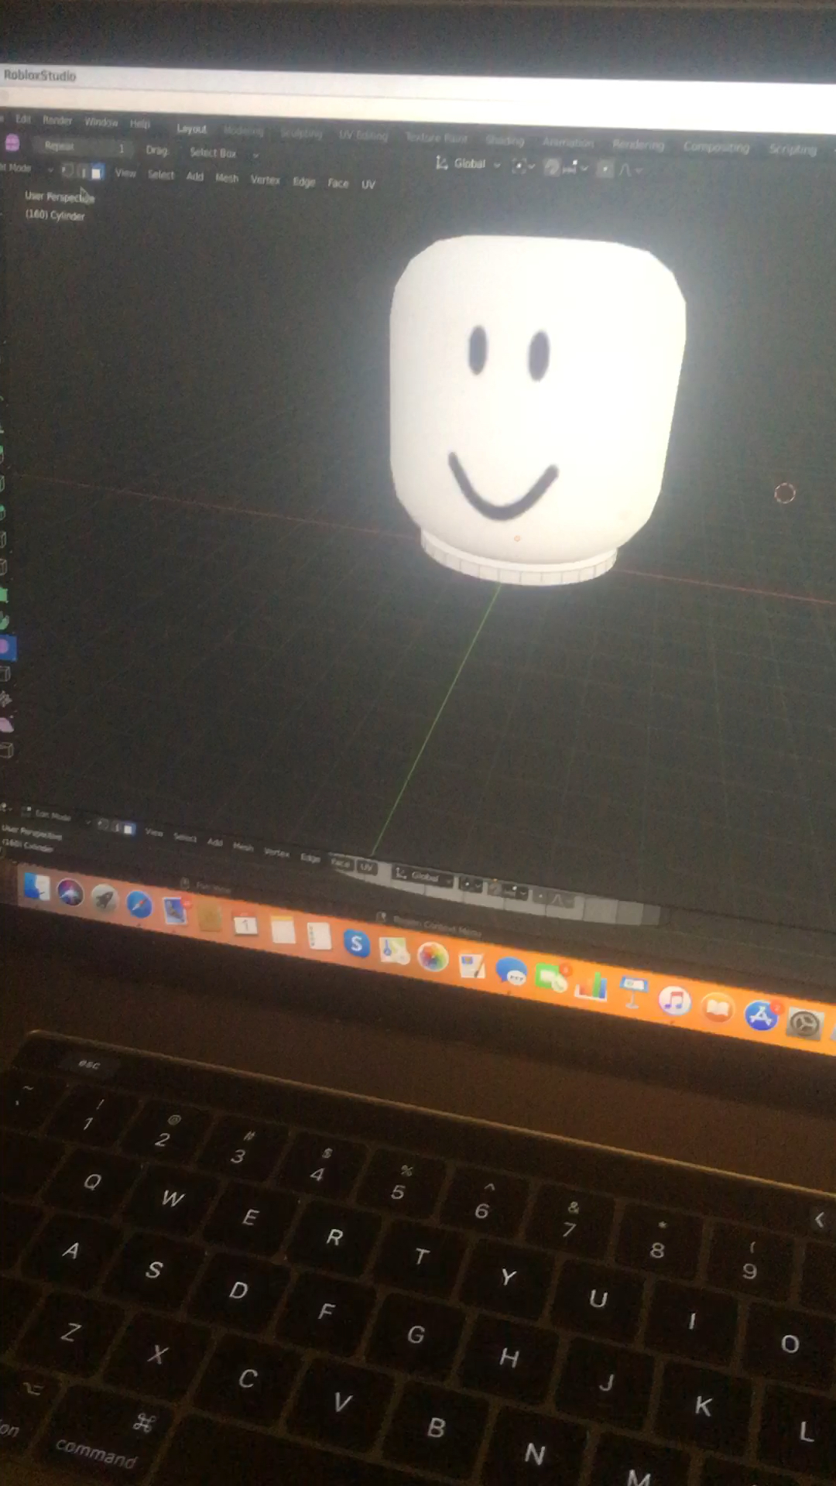Viewport: 836px width, 1486px height.
Task: Open Skype from the Dock
Action: [356, 943]
